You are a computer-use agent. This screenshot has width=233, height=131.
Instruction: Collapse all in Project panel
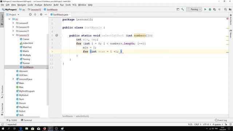tap(35, 15)
